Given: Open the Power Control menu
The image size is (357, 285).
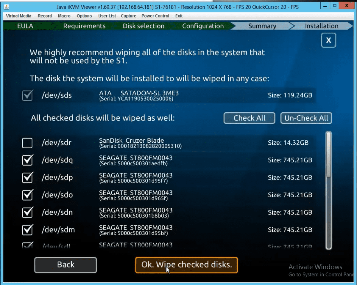Looking at the screenshot, I should (x=155, y=16).
